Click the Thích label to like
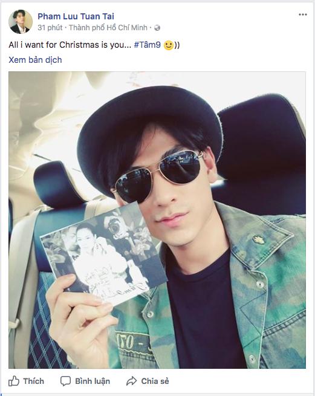The height and width of the screenshot is (396, 315). 34,381
